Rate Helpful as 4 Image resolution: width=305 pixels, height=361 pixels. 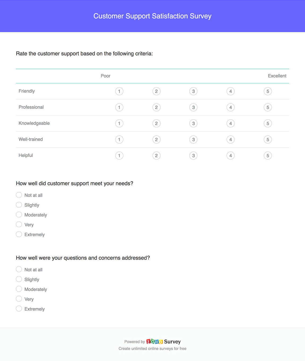click(x=231, y=156)
